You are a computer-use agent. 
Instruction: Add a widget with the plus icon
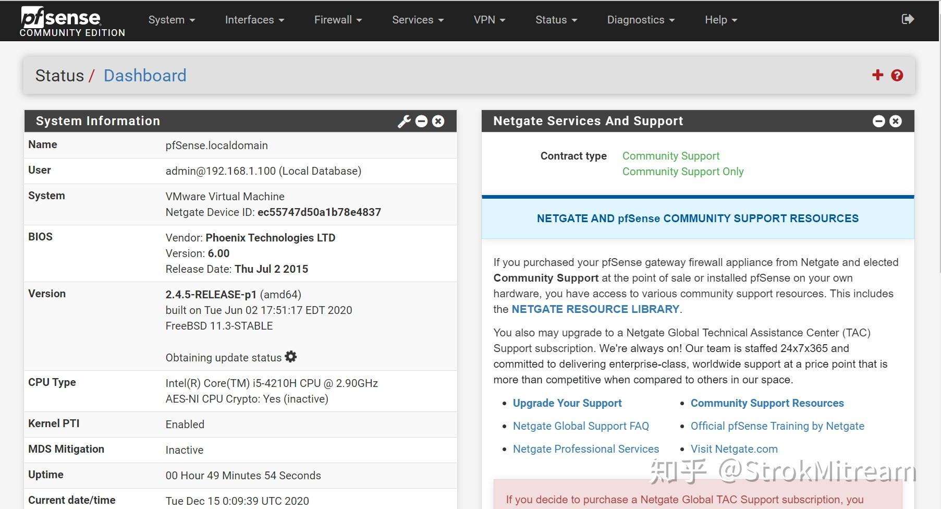pyautogui.click(x=878, y=75)
